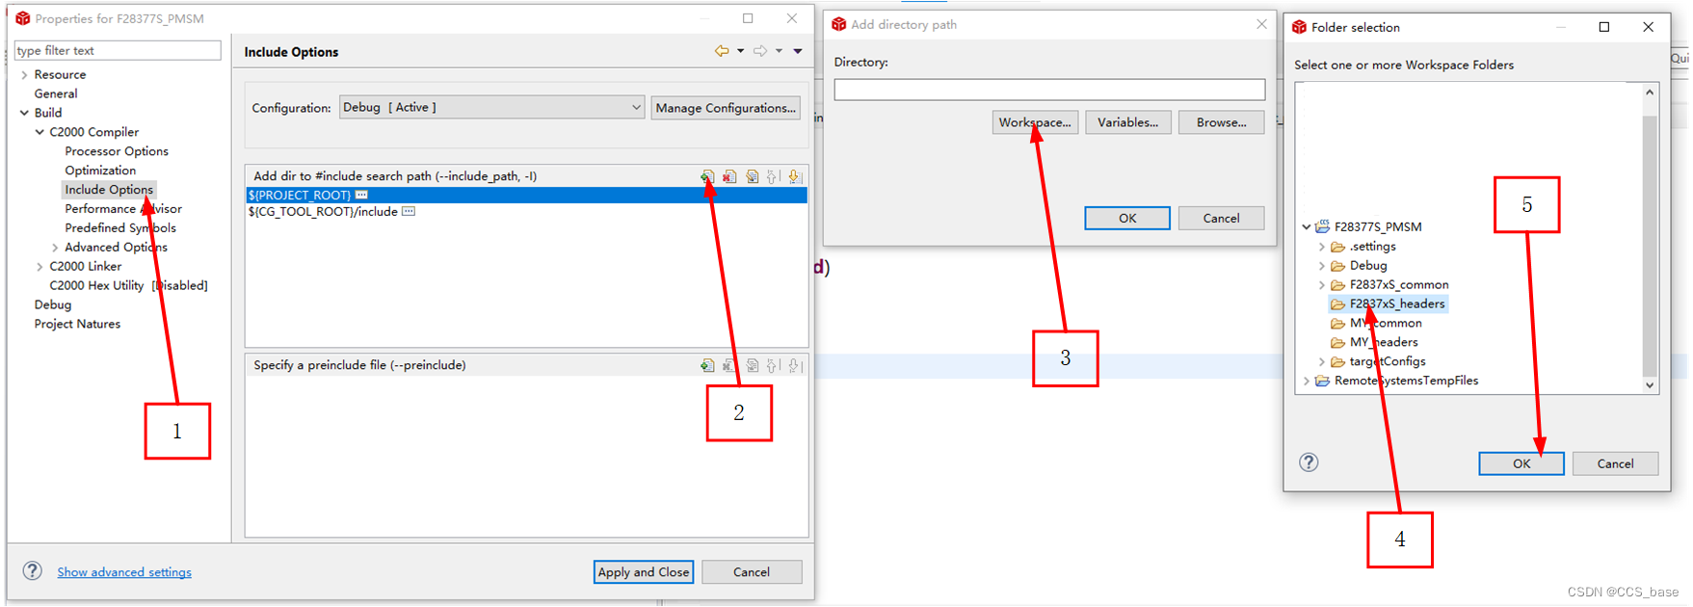The width and height of the screenshot is (1693, 607).
Task: Click the type filter text field
Action: click(x=118, y=50)
